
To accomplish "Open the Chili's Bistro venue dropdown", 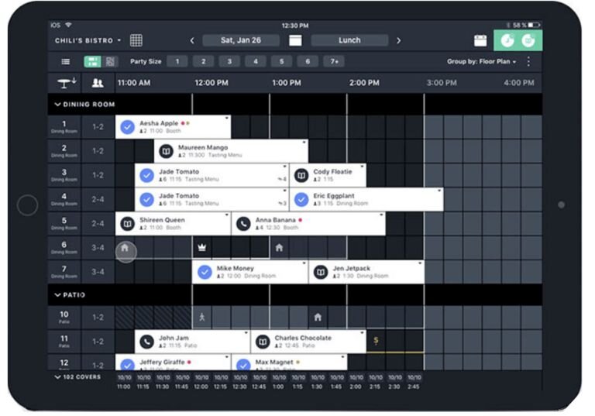I will [88, 40].
